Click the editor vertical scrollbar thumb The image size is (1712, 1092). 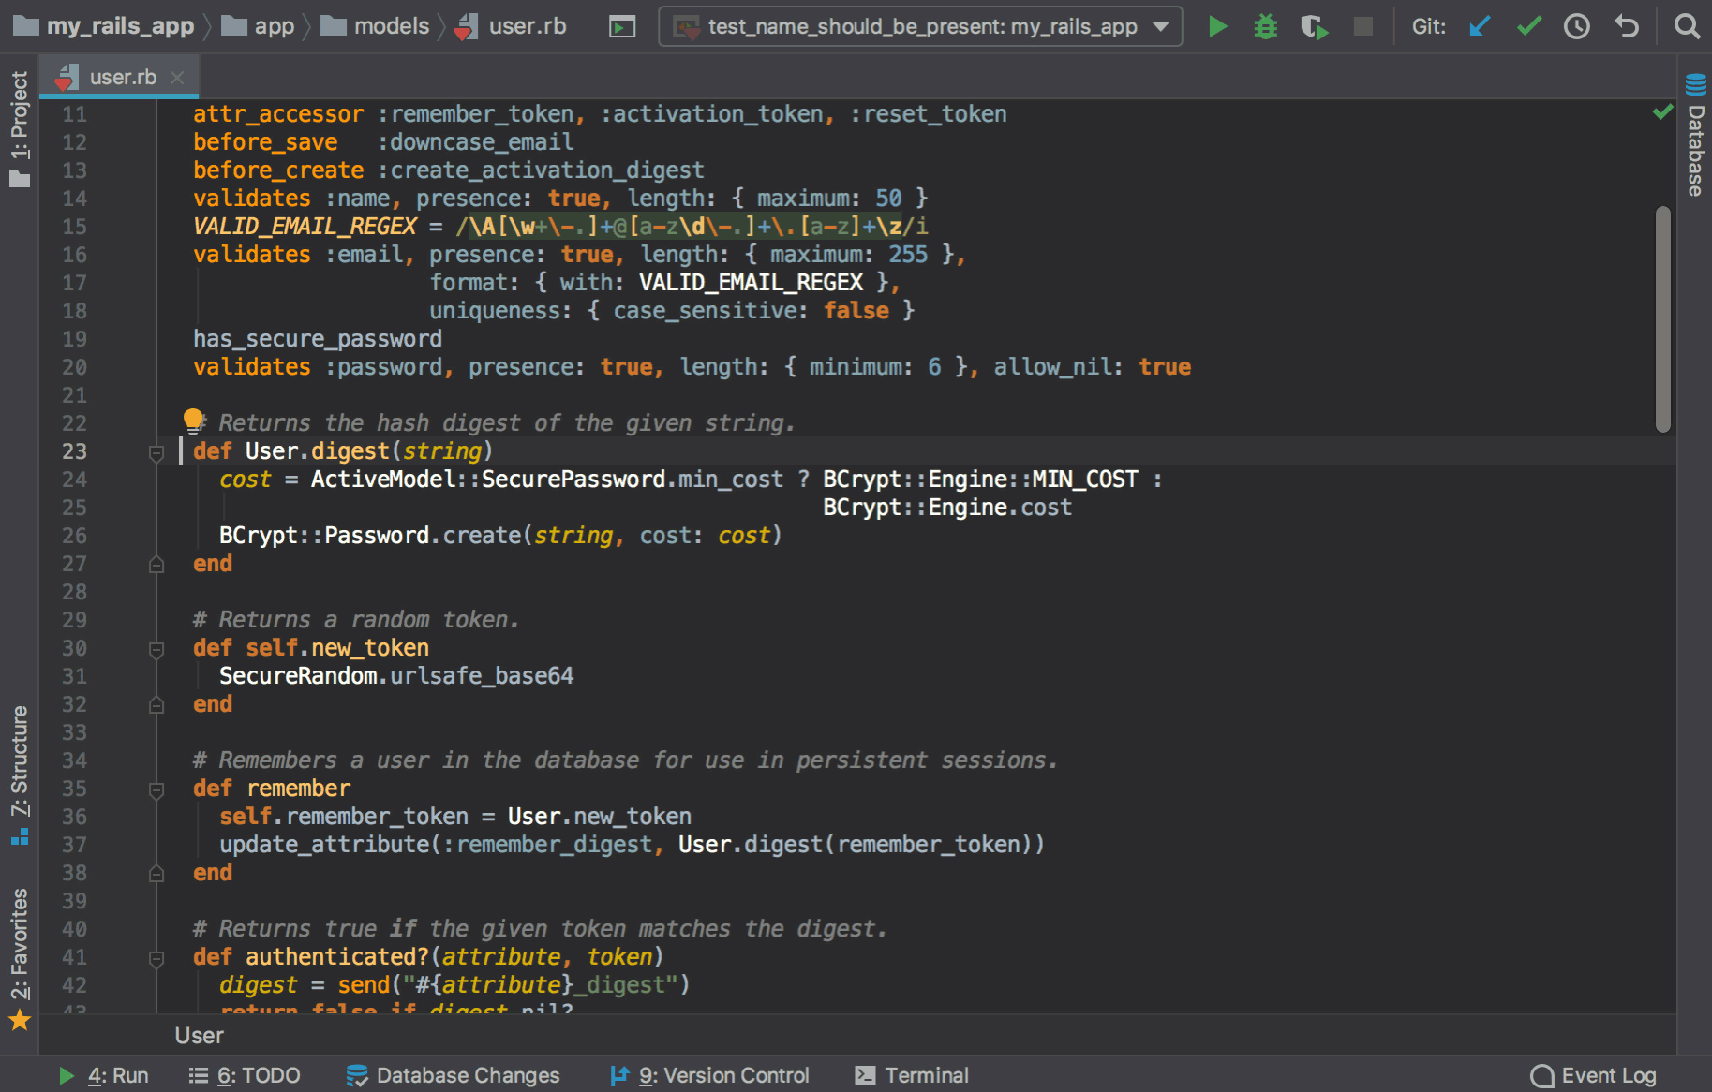pos(1663,318)
